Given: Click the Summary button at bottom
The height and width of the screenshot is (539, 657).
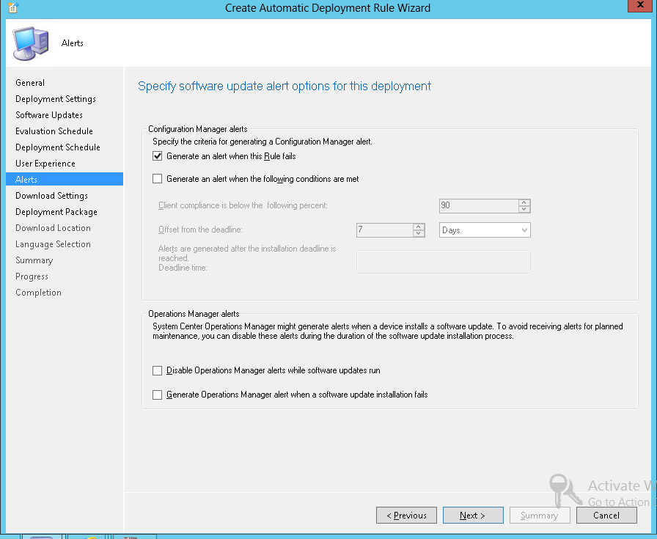Looking at the screenshot, I should click(x=540, y=516).
